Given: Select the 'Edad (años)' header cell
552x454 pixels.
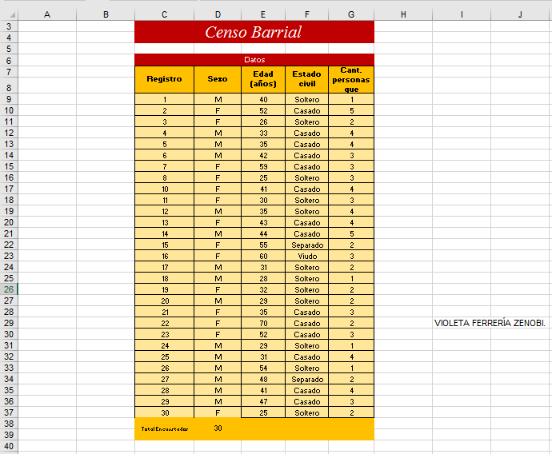Looking at the screenshot, I should pos(263,79).
